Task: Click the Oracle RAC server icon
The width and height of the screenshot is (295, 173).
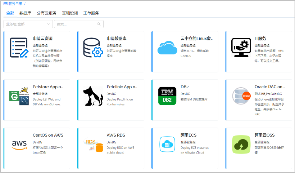Action: coord(241,96)
